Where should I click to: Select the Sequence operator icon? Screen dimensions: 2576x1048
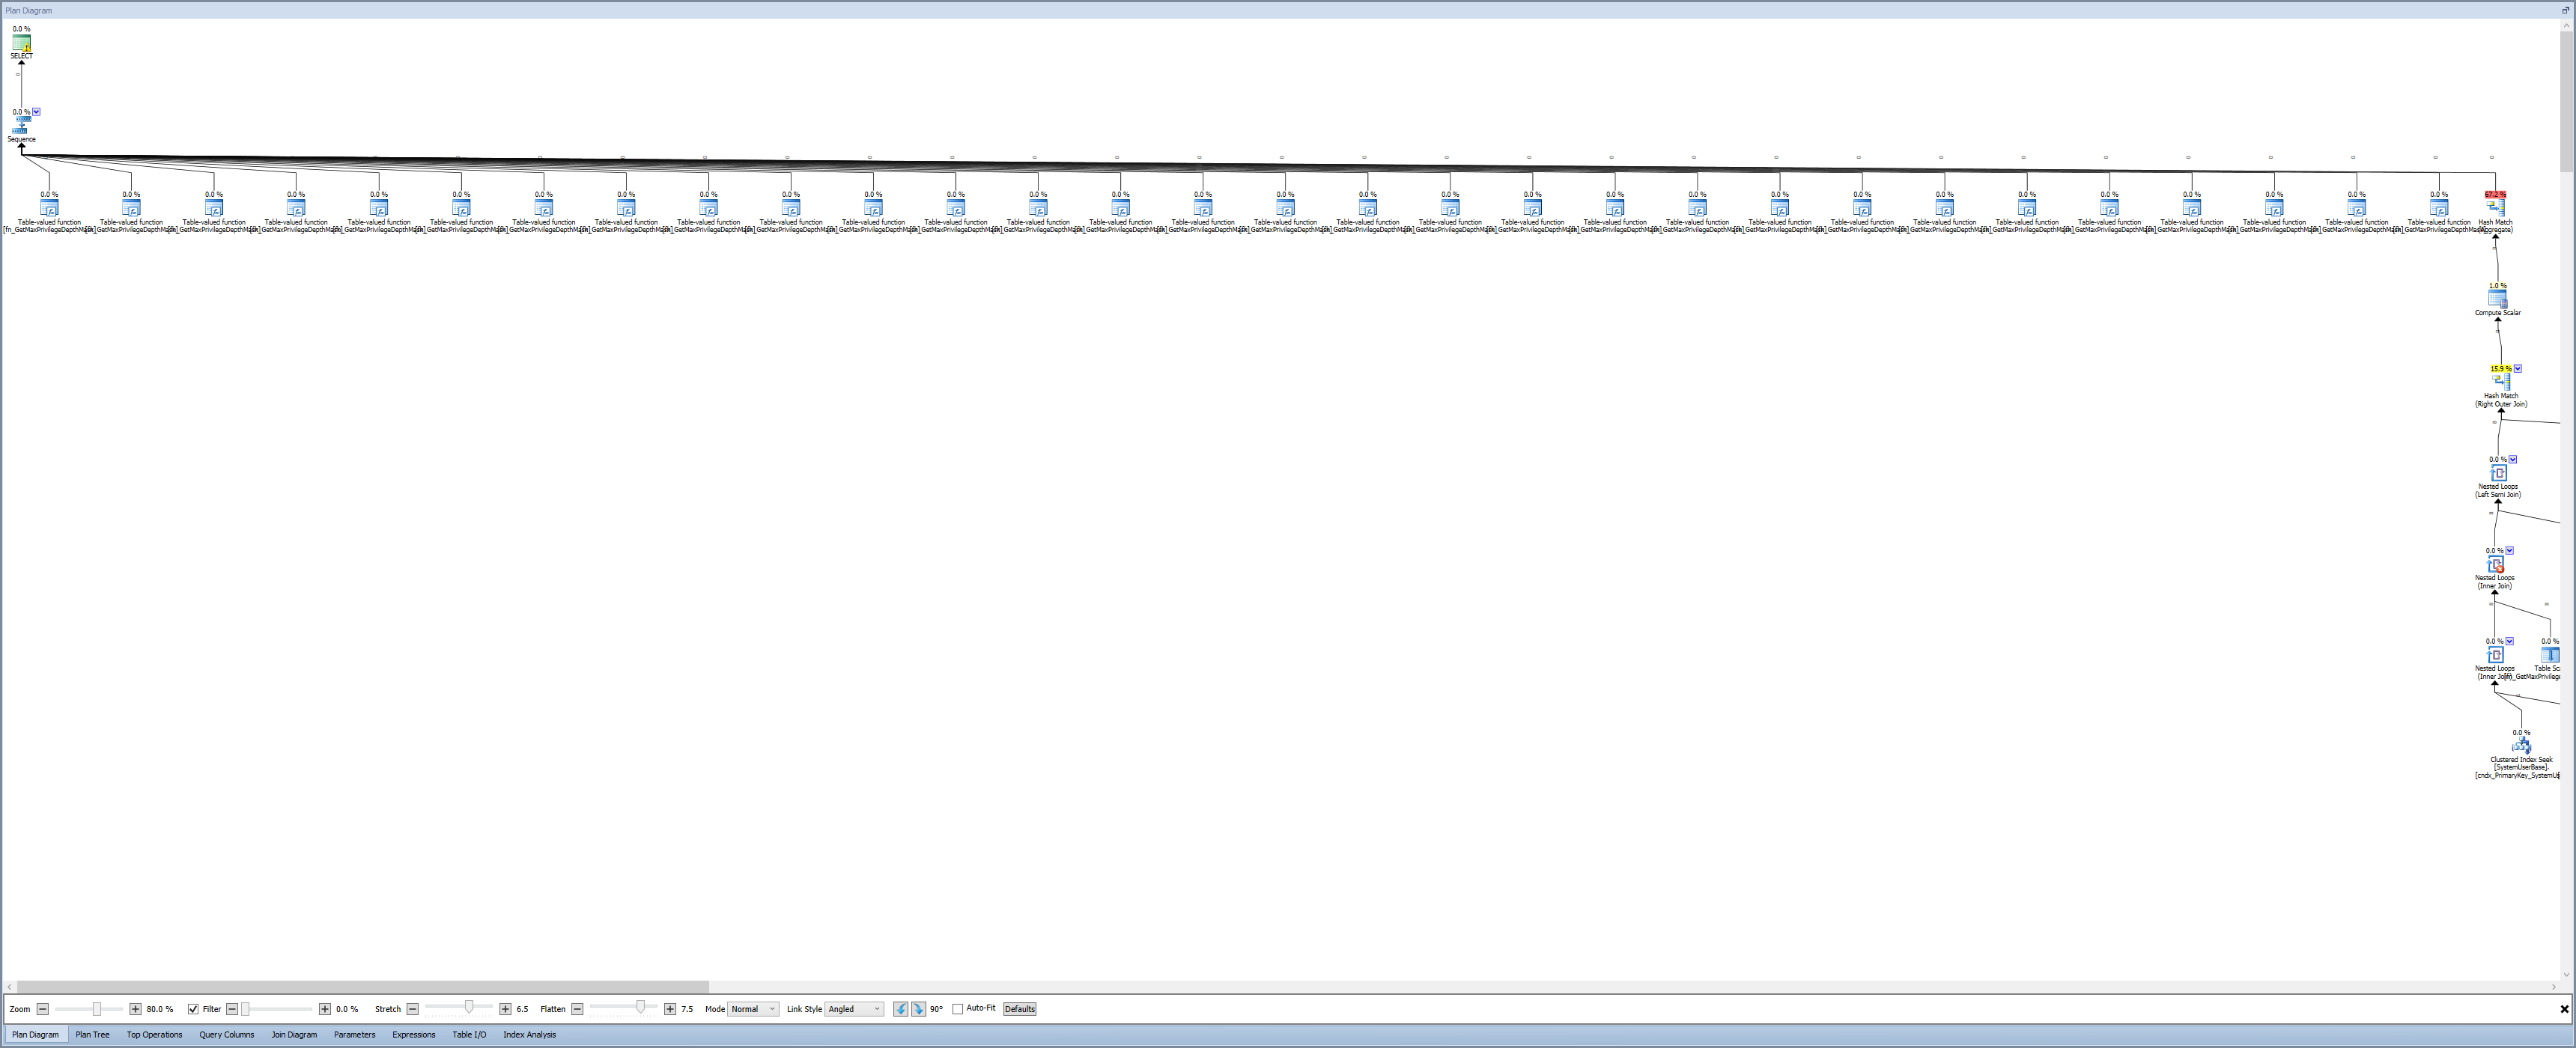(21, 126)
